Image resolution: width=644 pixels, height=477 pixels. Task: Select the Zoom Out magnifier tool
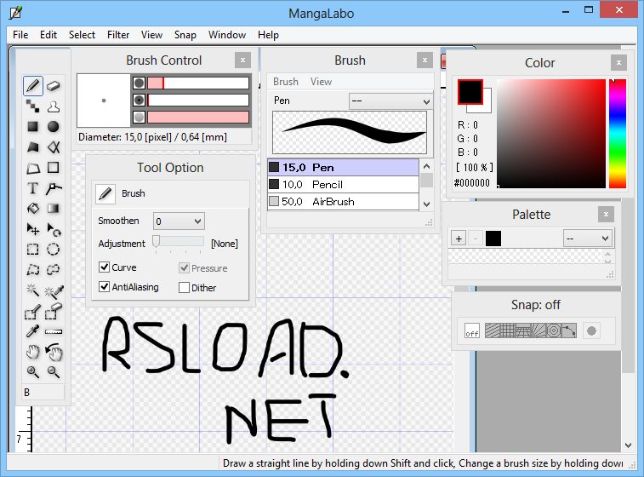point(53,372)
